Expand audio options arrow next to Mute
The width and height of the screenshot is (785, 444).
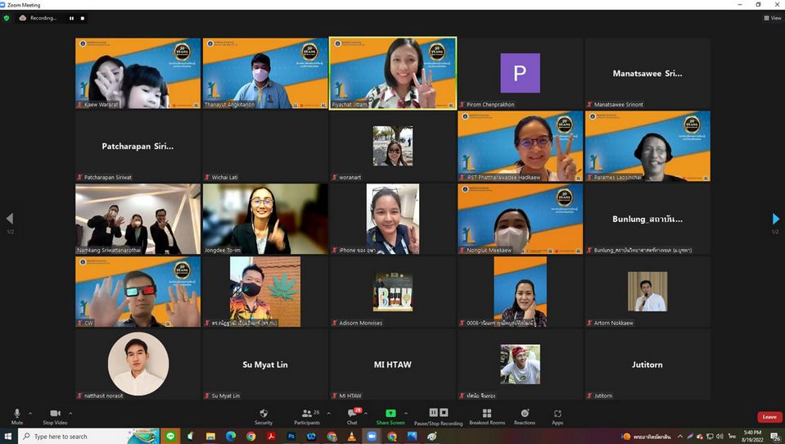[x=30, y=413]
